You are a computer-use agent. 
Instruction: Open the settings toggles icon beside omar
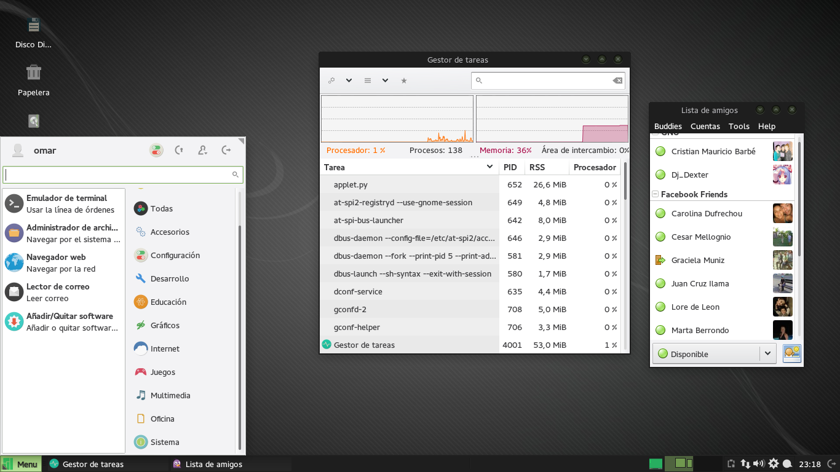[156, 150]
